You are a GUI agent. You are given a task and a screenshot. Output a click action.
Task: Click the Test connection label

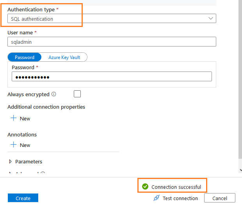[180, 198]
